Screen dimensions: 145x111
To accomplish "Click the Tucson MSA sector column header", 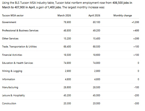I will [x=13, y=16].
